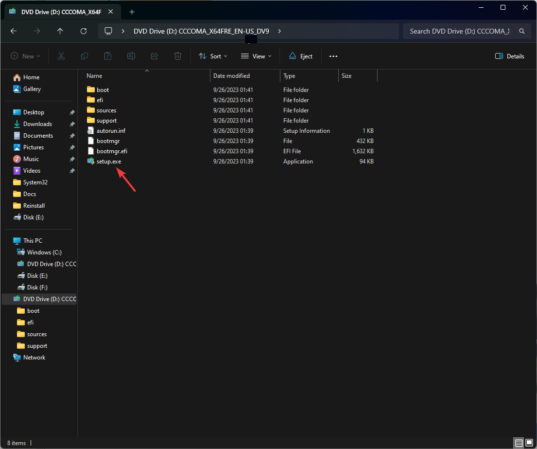Viewport: 537px width, 449px height.
Task: Select the DVD Drive (D:) tab
Action: click(x=63, y=11)
